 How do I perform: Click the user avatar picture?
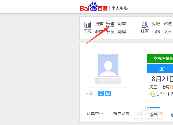pyautogui.click(x=108, y=66)
